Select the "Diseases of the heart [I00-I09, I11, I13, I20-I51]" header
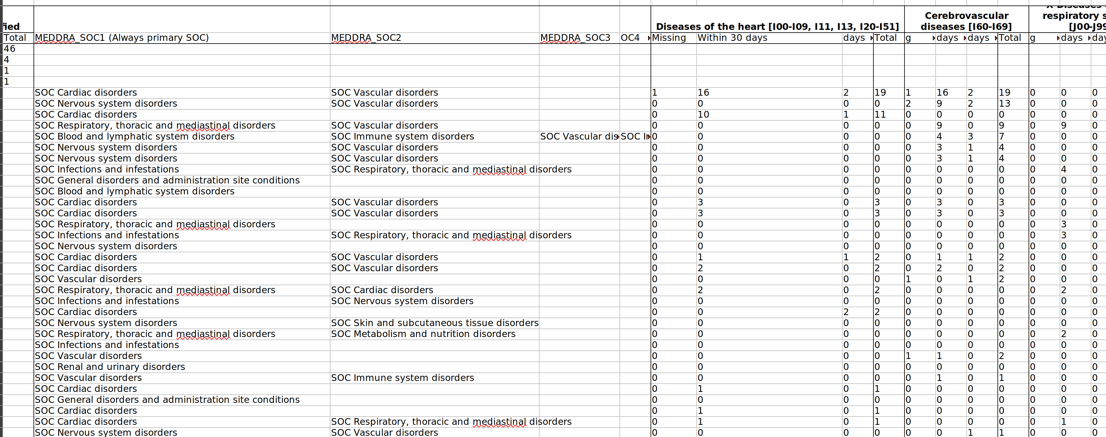Viewport: 1106px width, 437px height. coord(778,19)
